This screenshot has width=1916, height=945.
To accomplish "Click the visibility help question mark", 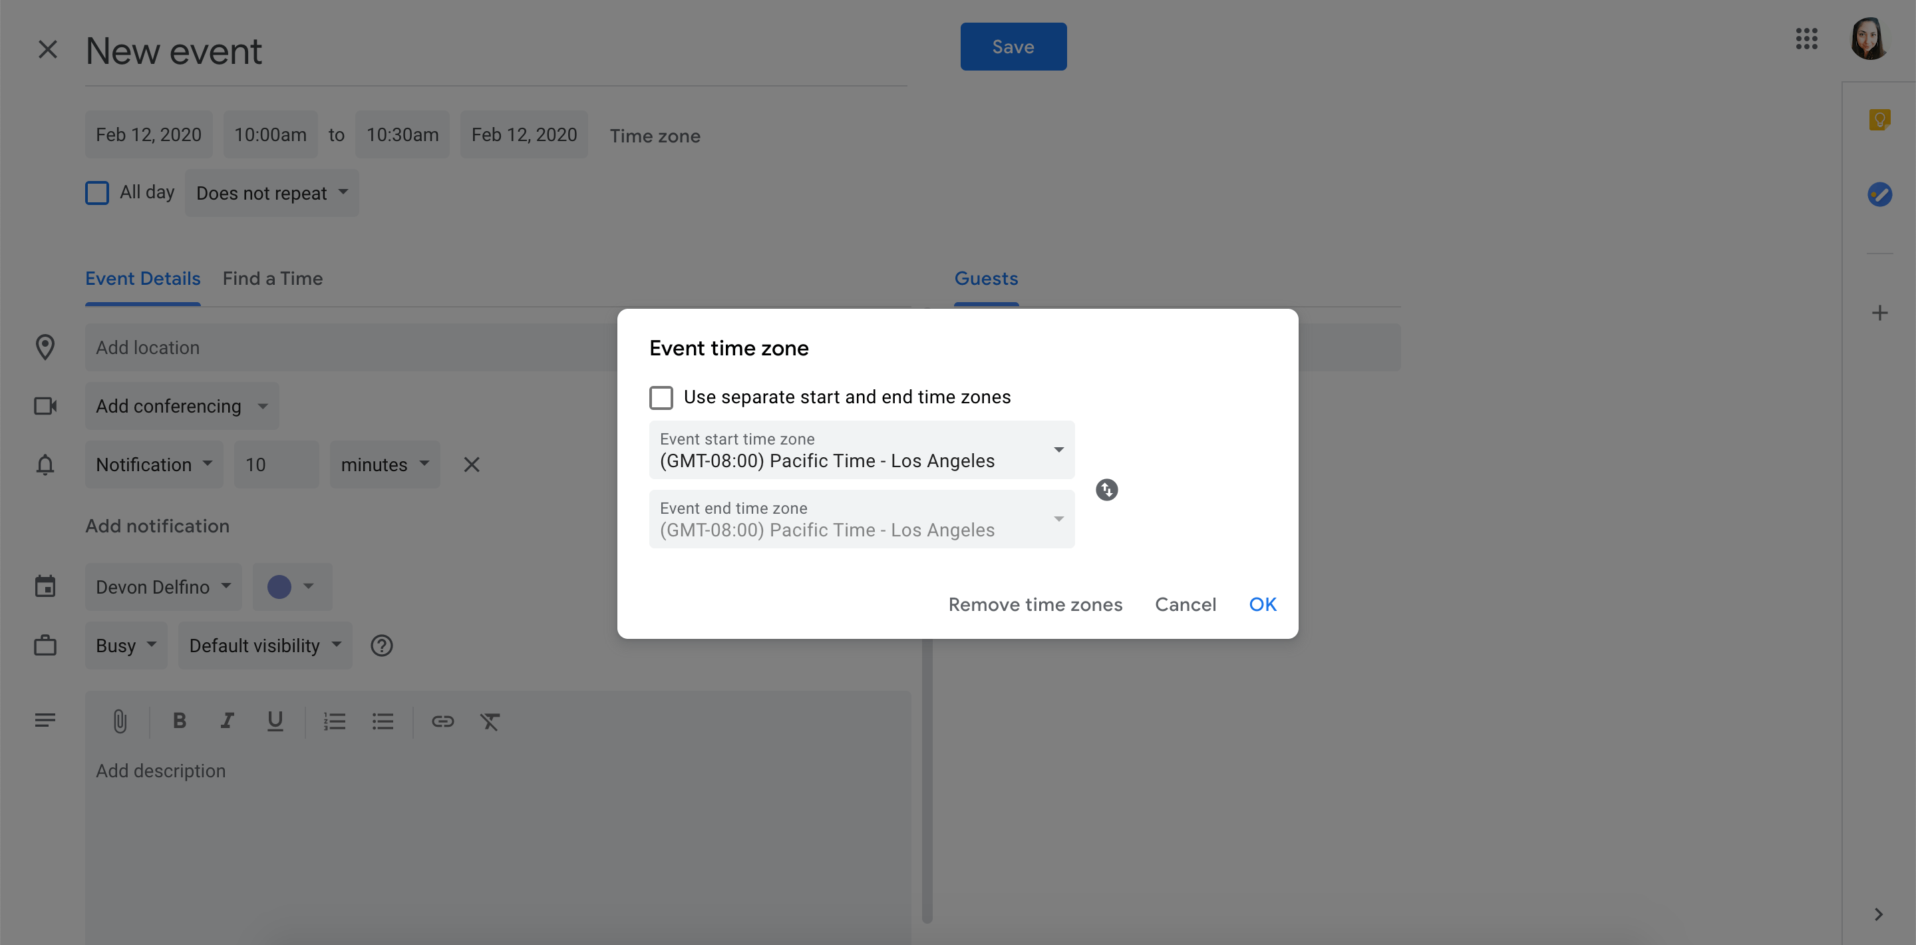I will point(382,646).
